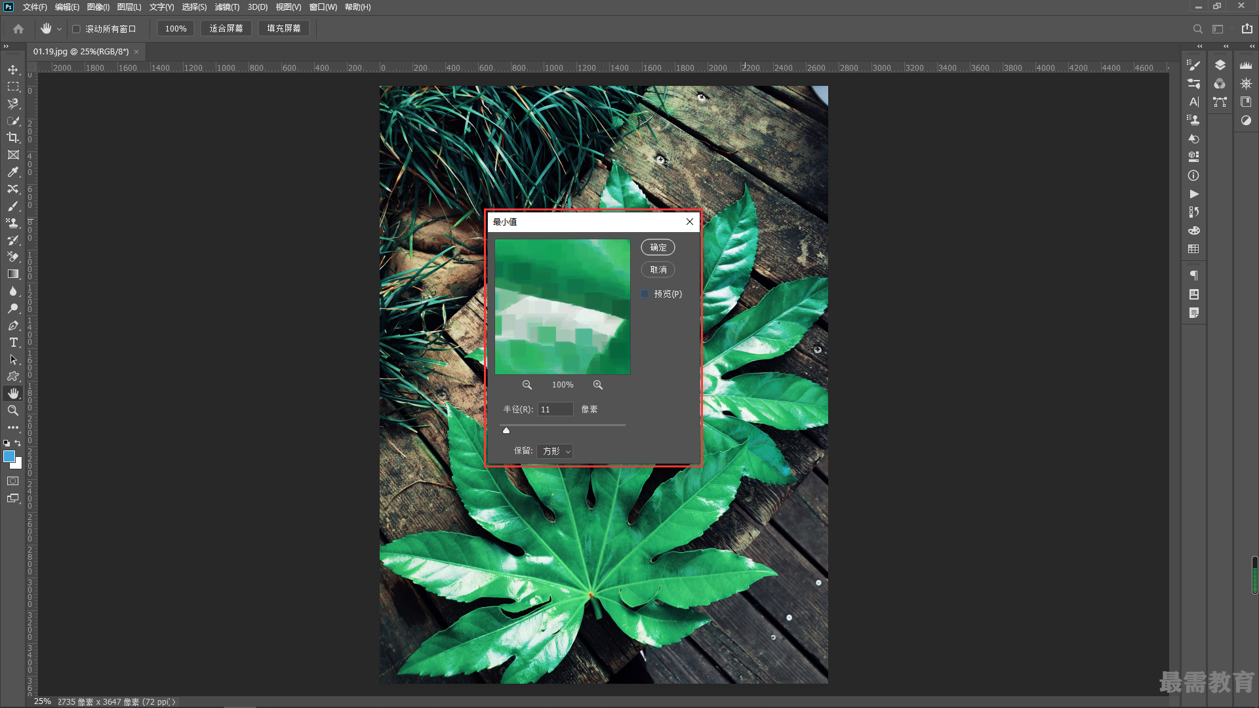Open the Histogram panel icon
Screen dimensions: 1259x708
1246,65
